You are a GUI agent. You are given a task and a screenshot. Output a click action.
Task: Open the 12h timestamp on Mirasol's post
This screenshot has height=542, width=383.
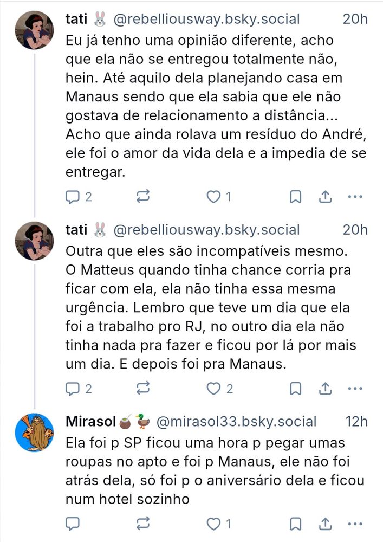tap(356, 421)
